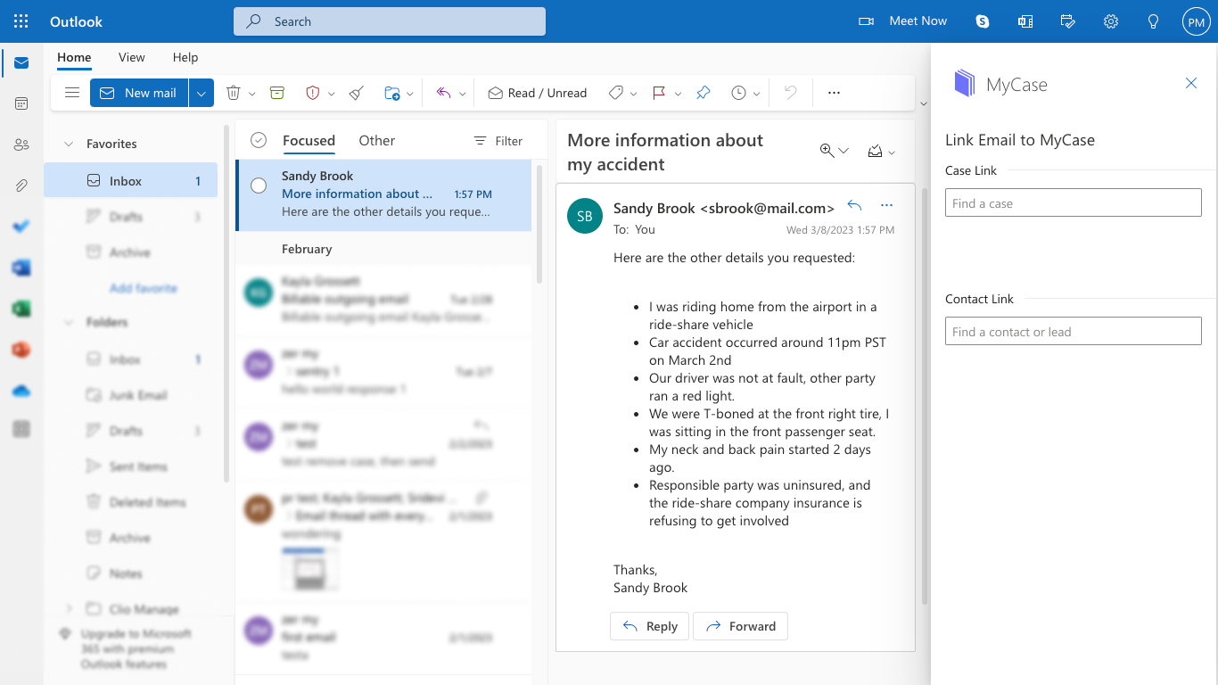
Task: Open more toolbar options ellipsis
Action: tap(834, 93)
